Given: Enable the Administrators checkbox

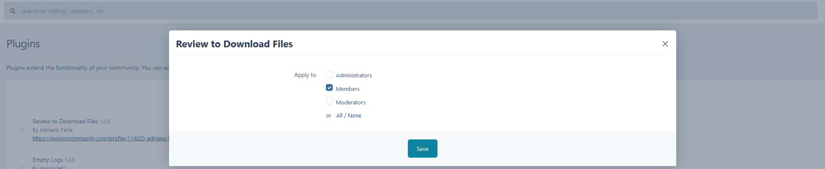Looking at the screenshot, I should (329, 75).
